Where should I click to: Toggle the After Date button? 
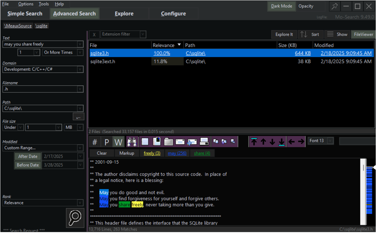[28, 156]
